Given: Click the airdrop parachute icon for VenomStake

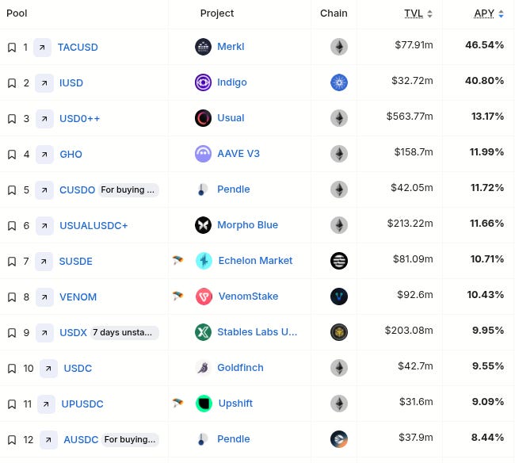Looking at the screenshot, I should click(177, 296).
